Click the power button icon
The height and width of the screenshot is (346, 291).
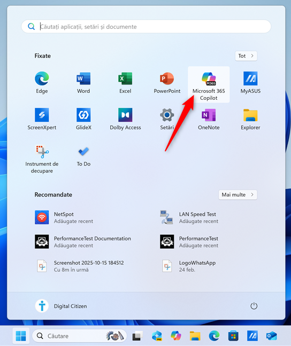[254, 306]
